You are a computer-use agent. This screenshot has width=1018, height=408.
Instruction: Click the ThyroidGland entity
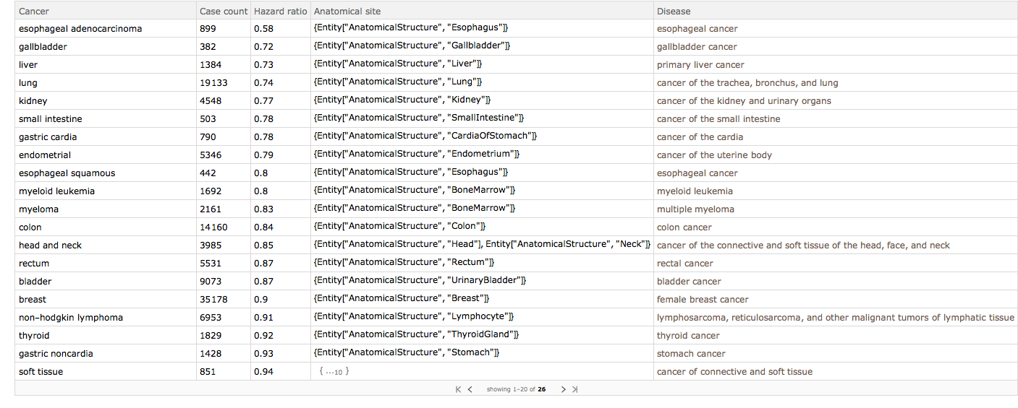417,334
